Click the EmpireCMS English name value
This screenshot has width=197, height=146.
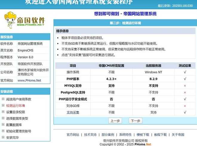coord(25,50)
